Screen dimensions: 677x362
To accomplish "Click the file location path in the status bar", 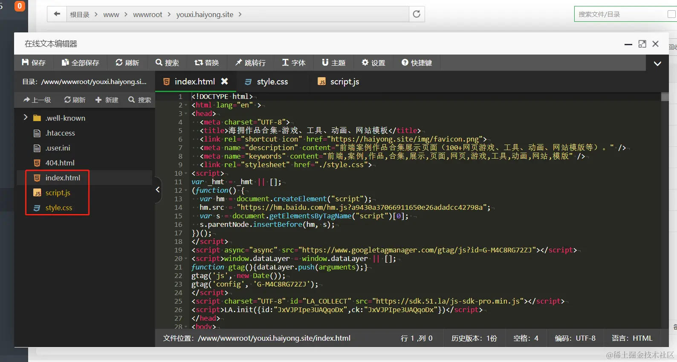I will coord(257,338).
